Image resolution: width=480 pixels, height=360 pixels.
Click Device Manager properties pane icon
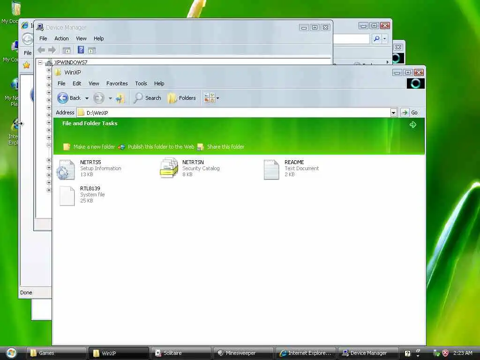coord(92,50)
